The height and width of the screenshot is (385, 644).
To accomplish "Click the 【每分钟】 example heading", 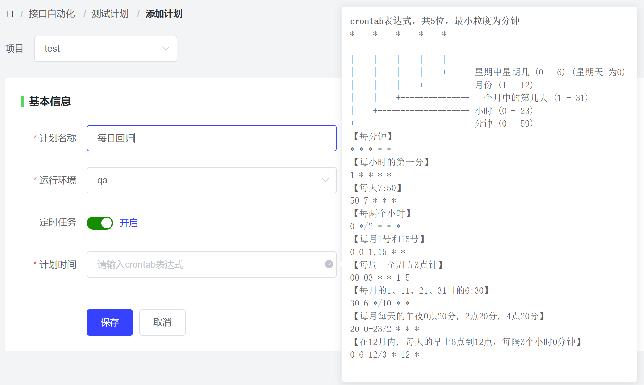I will coord(373,136).
